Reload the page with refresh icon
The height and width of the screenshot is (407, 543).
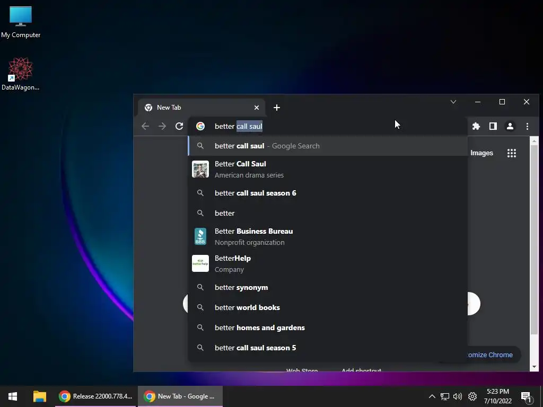[179, 126]
